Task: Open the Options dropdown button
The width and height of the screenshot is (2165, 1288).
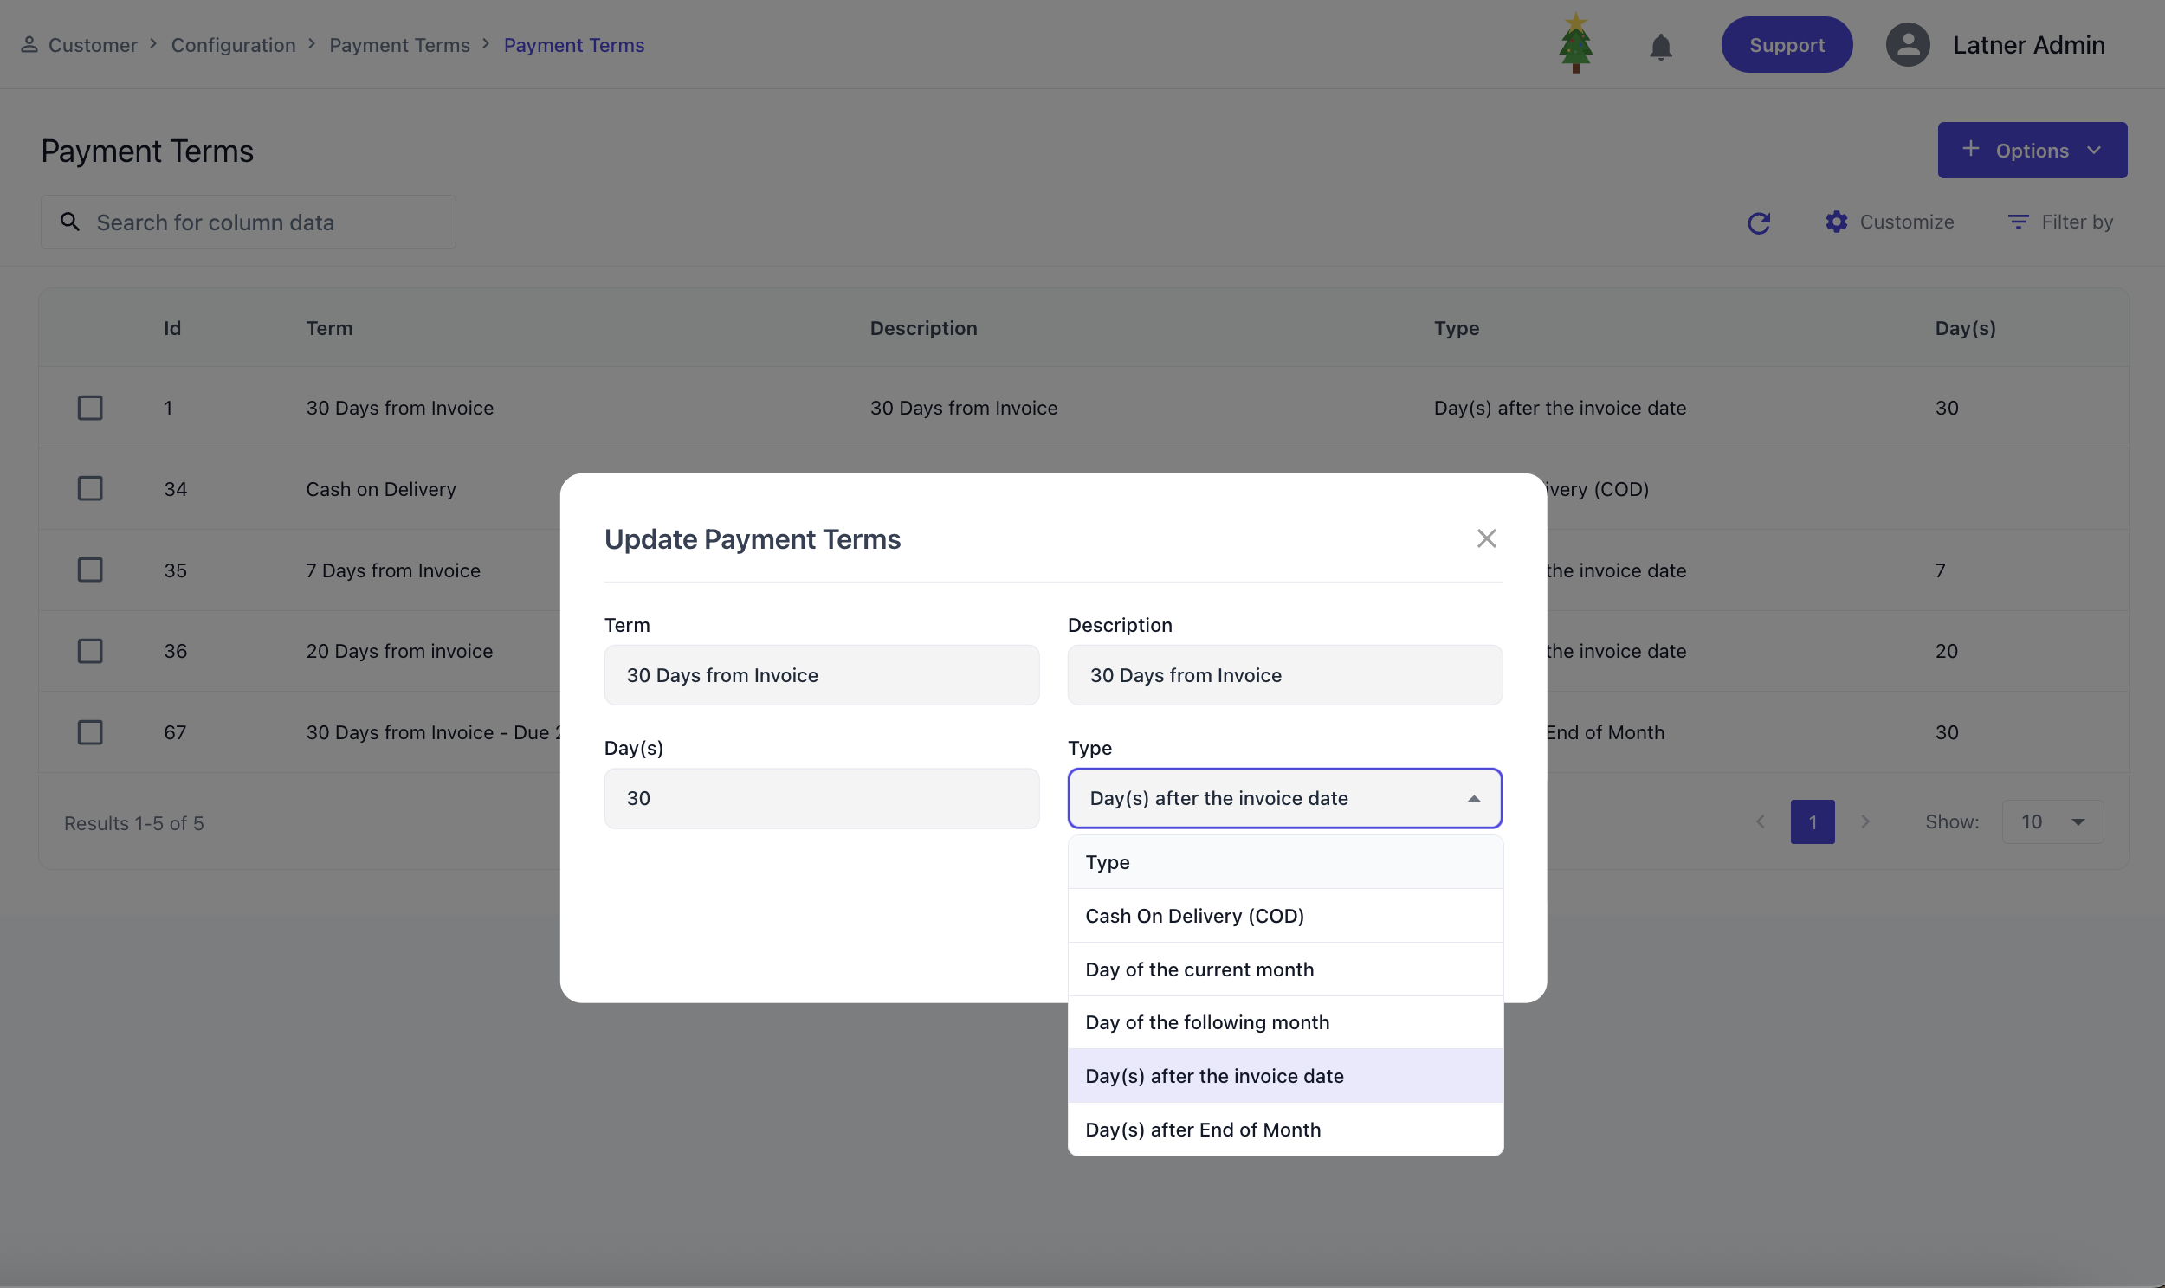Action: (x=2032, y=150)
